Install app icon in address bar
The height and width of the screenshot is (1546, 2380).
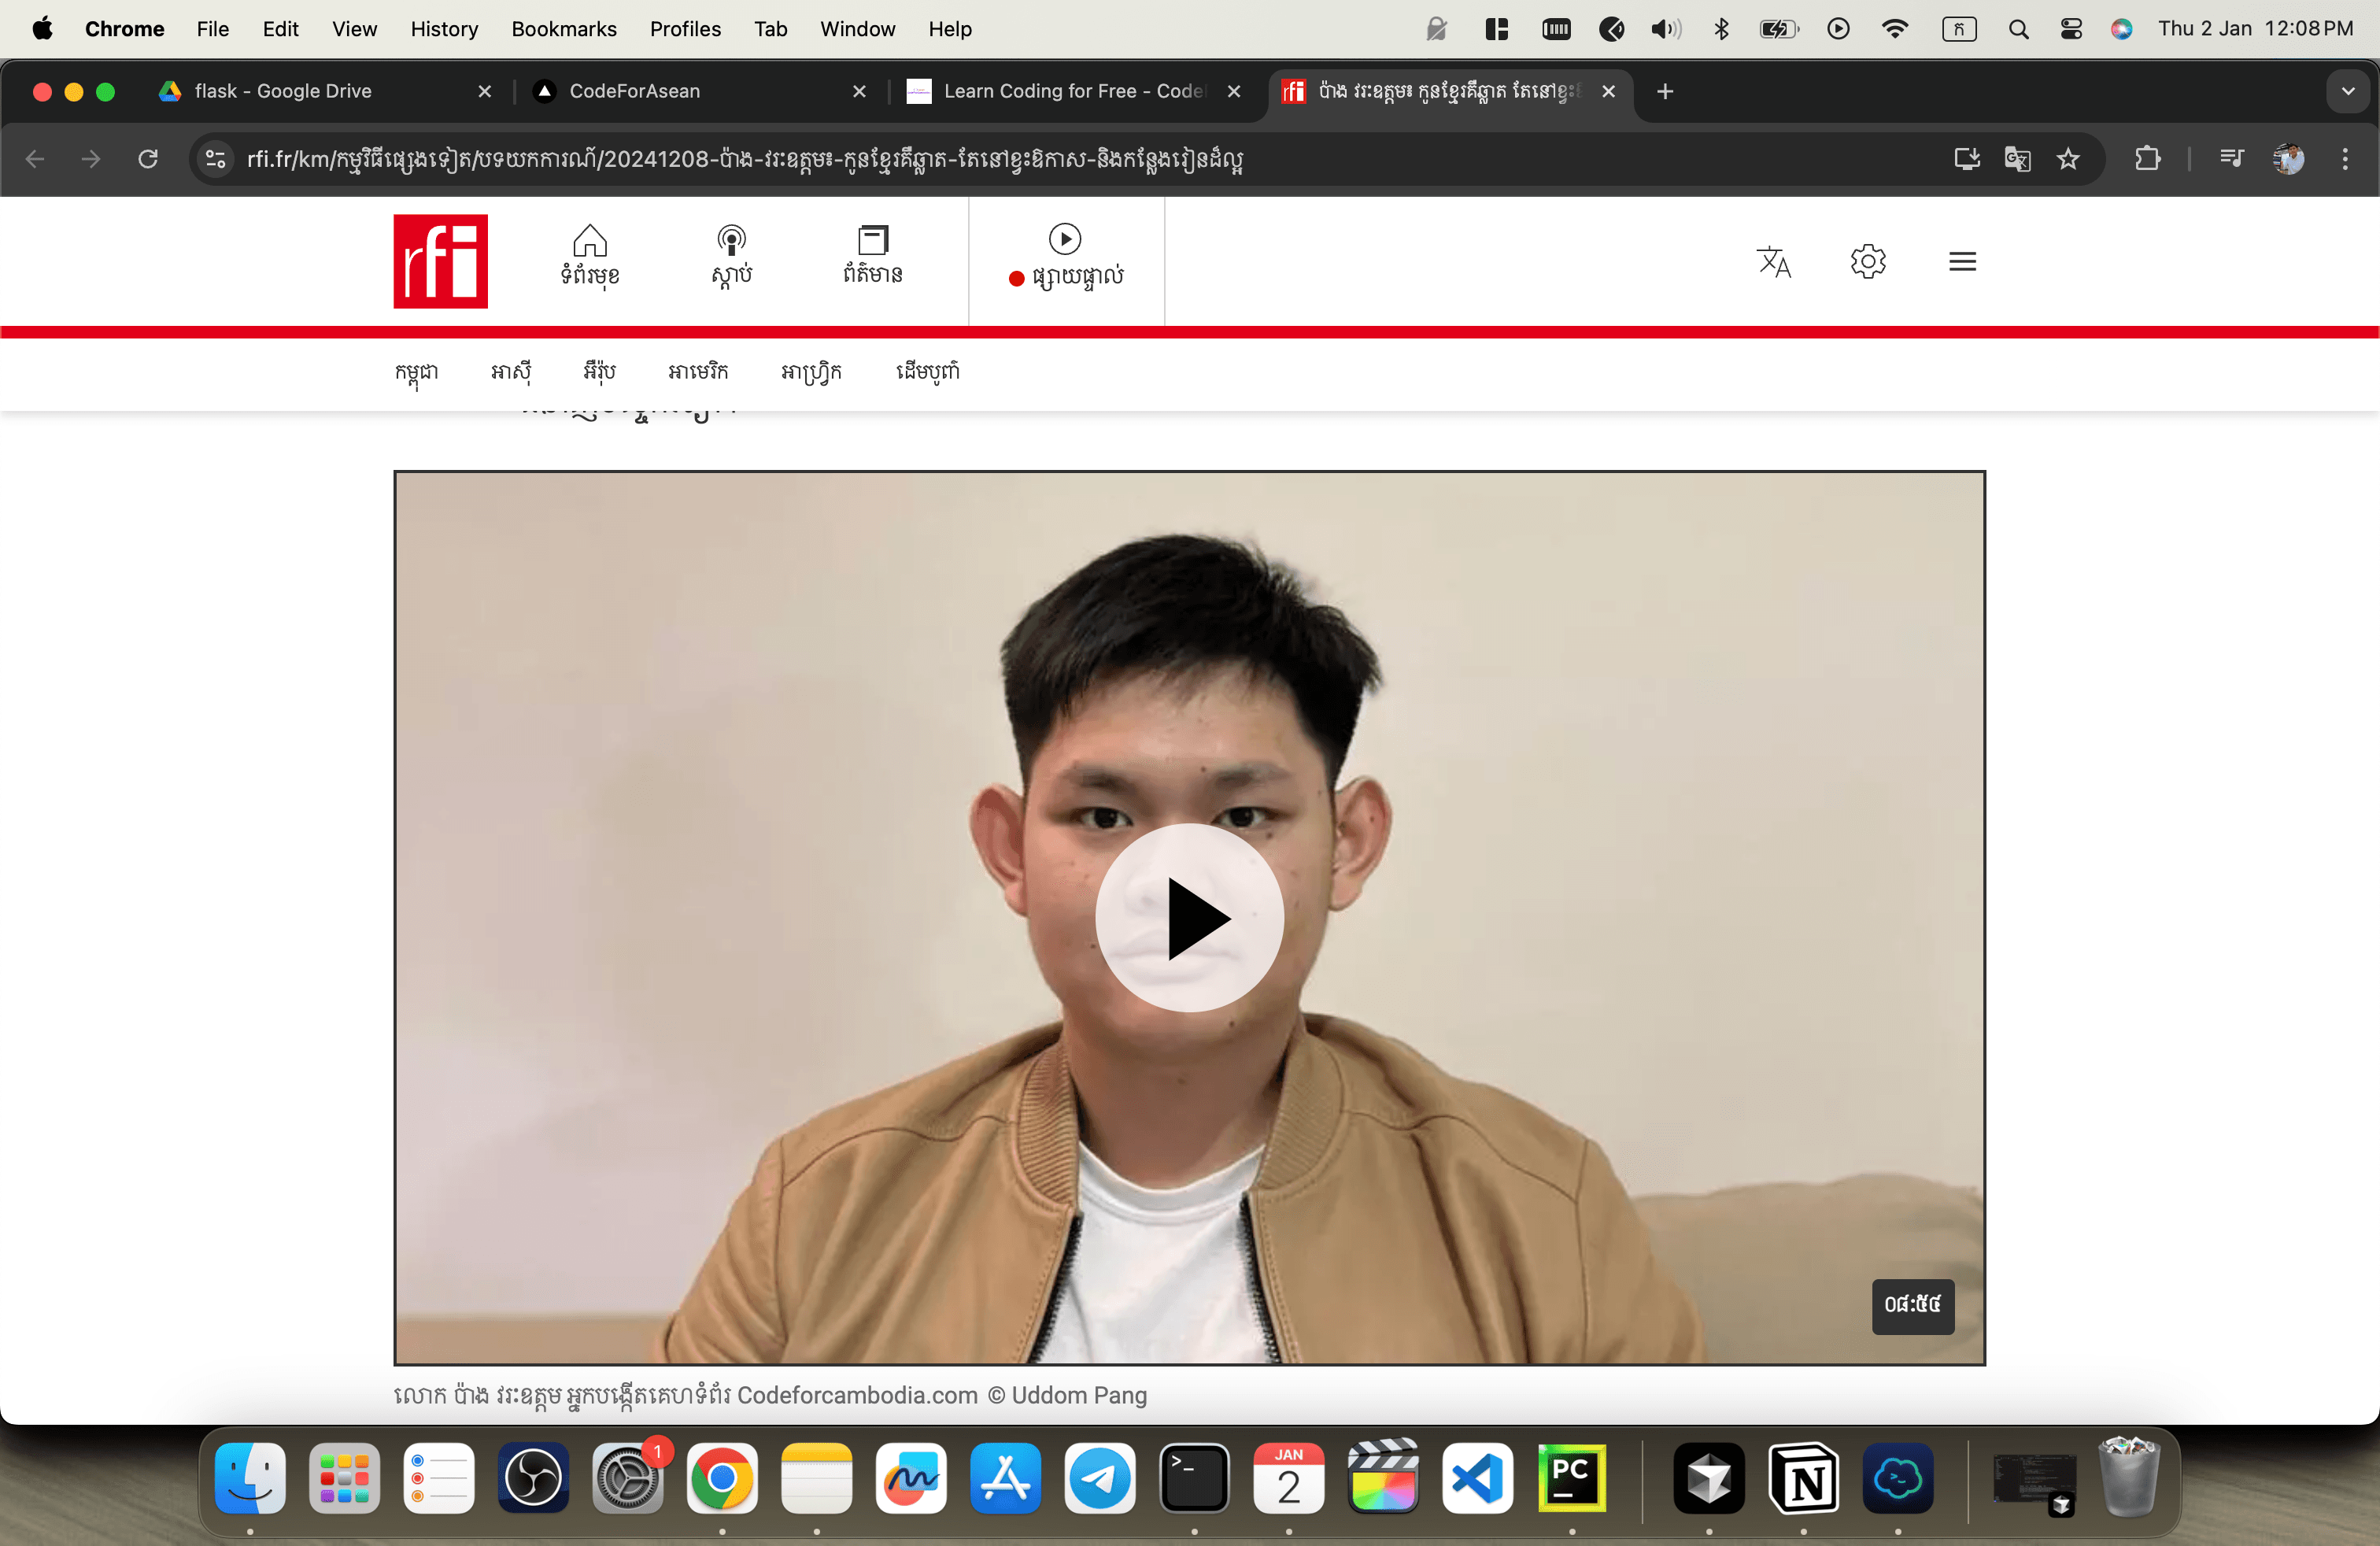point(1966,159)
